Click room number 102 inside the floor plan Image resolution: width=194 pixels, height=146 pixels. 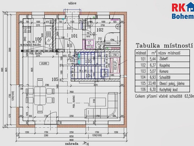(x=100, y=30)
